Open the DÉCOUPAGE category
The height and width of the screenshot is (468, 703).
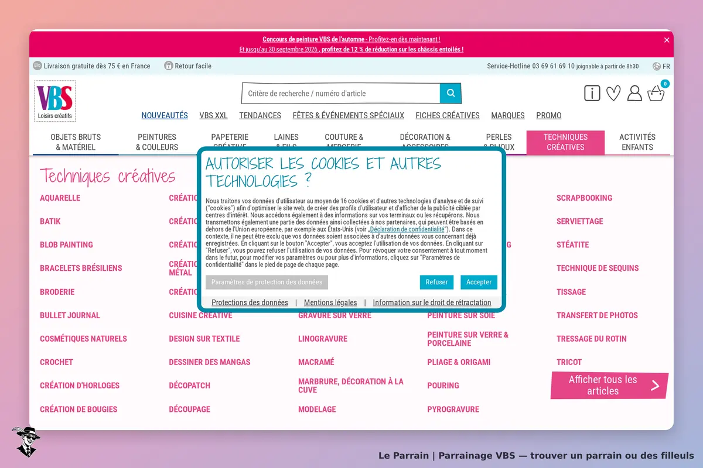pyautogui.click(x=190, y=409)
